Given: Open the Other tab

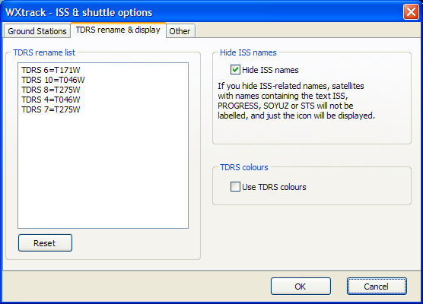Looking at the screenshot, I should 180,31.
